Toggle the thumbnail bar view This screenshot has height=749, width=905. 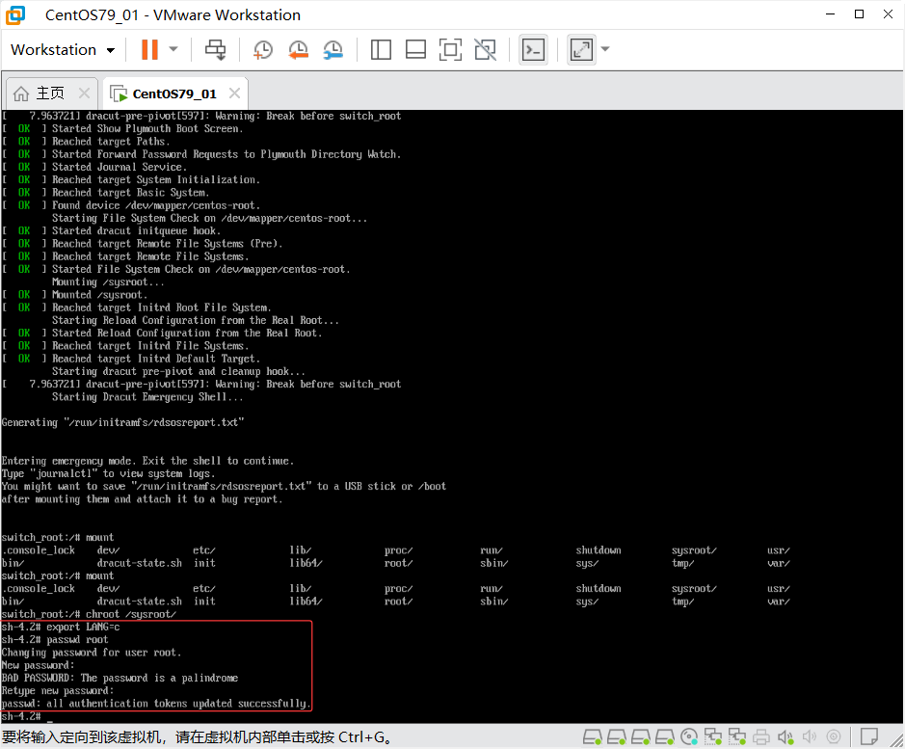[x=415, y=50]
